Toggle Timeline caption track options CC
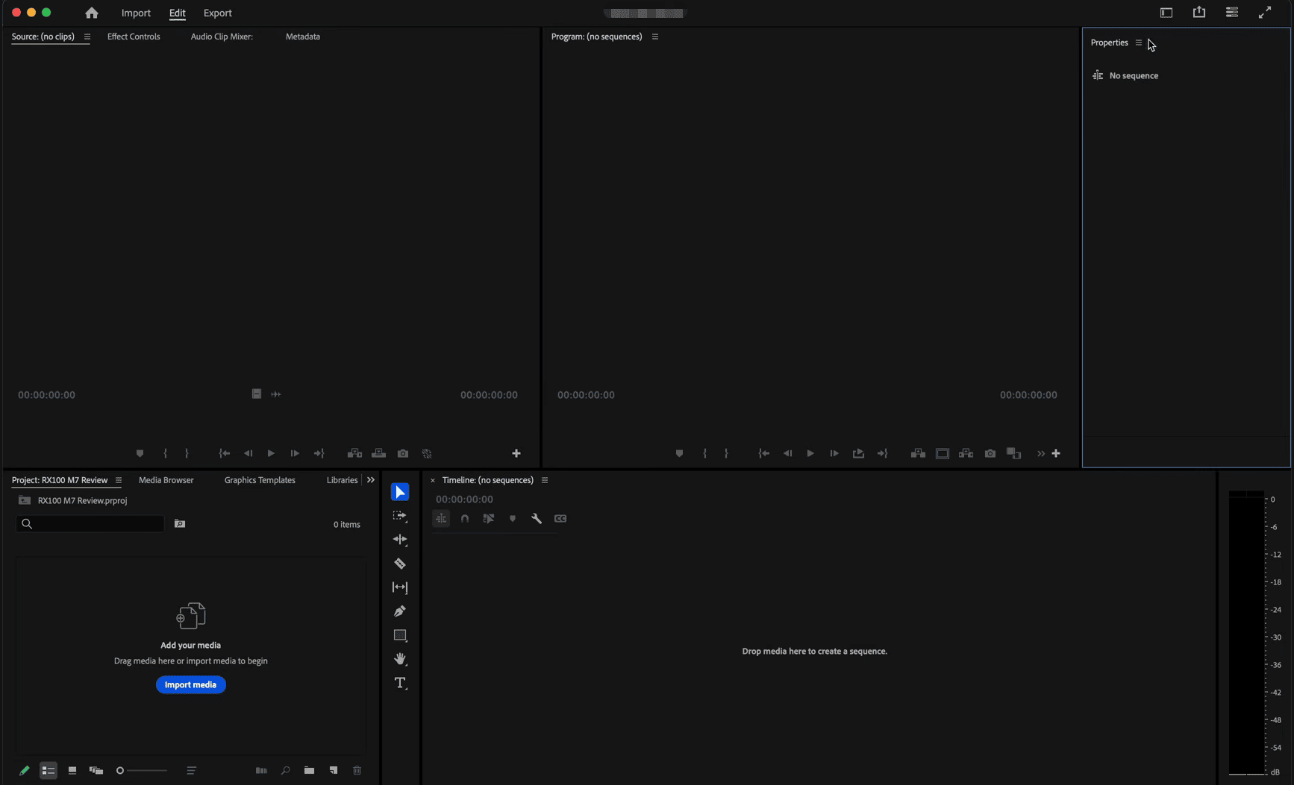1294x785 pixels. (560, 518)
